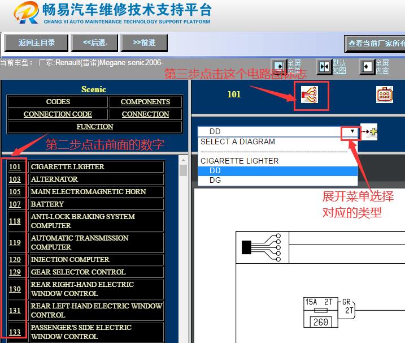
Task: Select REAR LEFT-HAND ELECTRIC WINDOW CONTROL text
Action: (x=97, y=310)
